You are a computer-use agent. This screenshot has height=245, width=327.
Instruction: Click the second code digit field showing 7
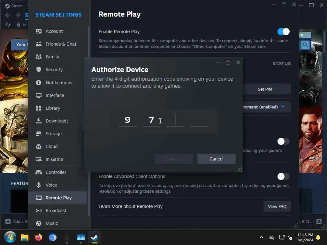point(151,120)
